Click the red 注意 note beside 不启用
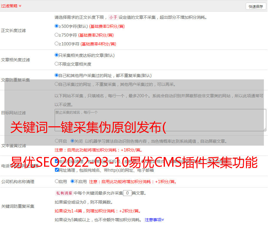 click(x=133, y=182)
